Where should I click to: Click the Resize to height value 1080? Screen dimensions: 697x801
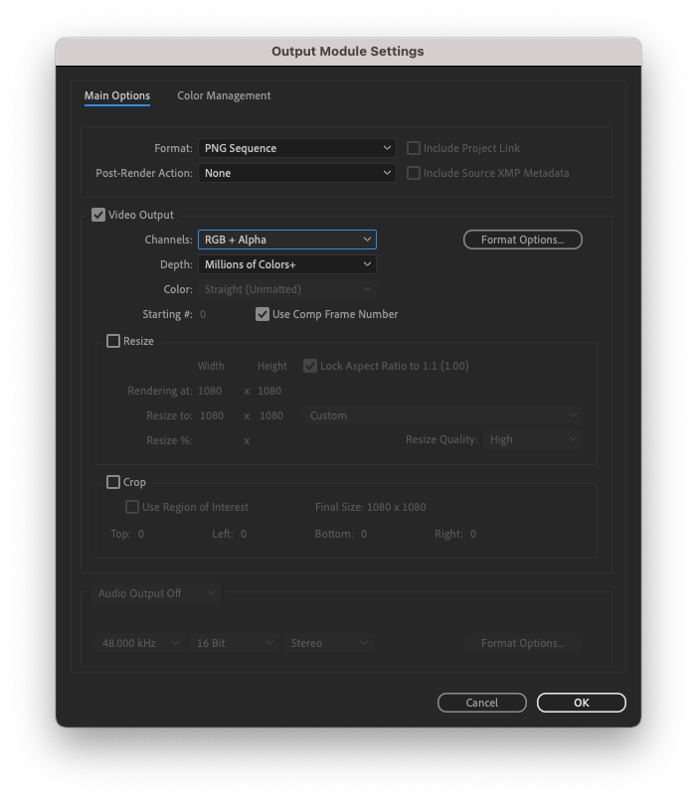point(271,415)
